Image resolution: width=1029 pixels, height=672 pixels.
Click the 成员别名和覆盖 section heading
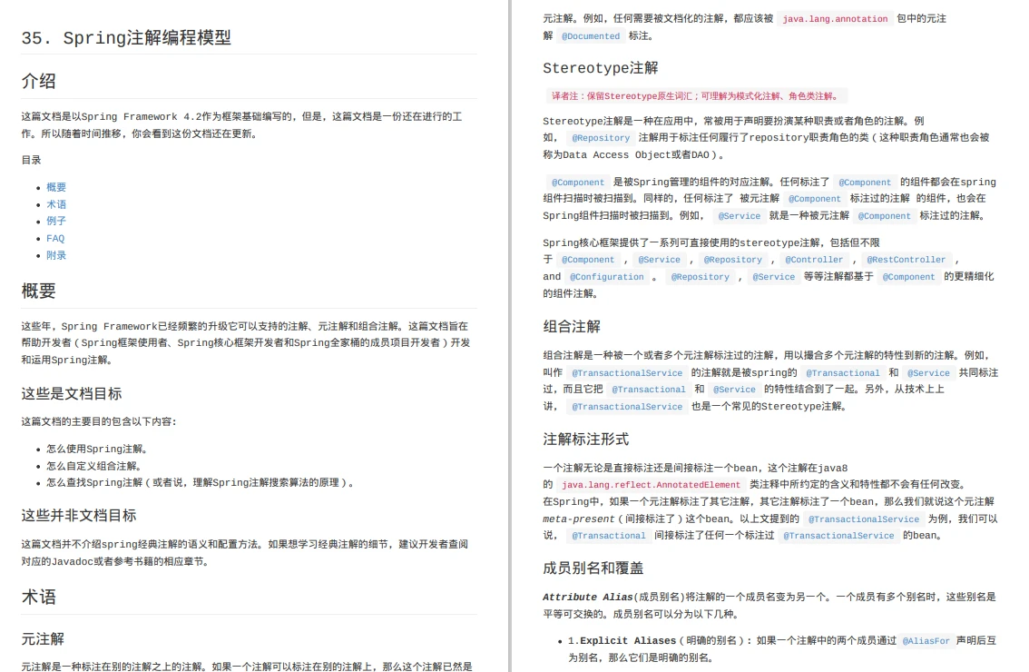(x=593, y=568)
